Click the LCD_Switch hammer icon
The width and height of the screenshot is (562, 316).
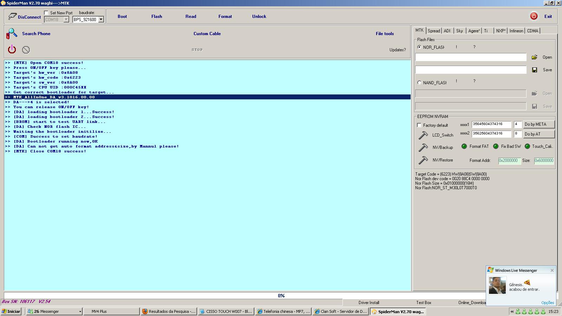click(423, 135)
